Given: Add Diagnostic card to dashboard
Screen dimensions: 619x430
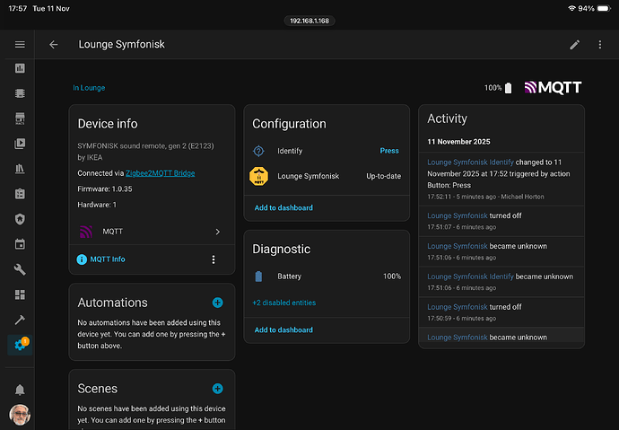Looking at the screenshot, I should point(283,330).
